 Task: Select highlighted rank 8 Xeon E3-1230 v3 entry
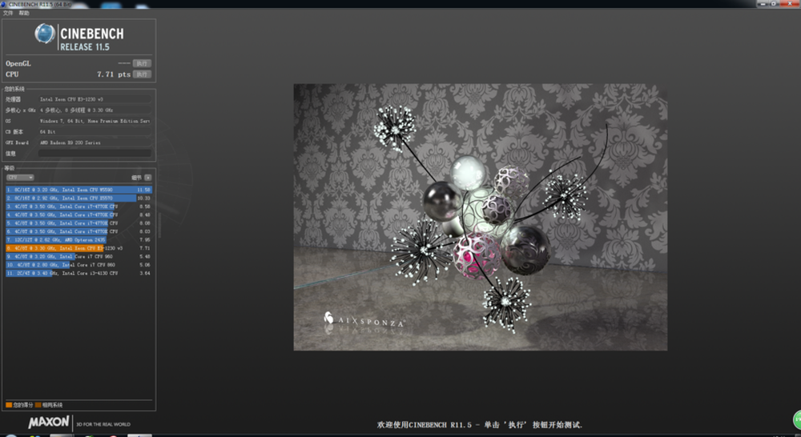[78, 248]
